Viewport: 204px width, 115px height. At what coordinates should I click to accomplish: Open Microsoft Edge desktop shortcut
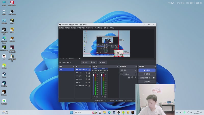4,40
